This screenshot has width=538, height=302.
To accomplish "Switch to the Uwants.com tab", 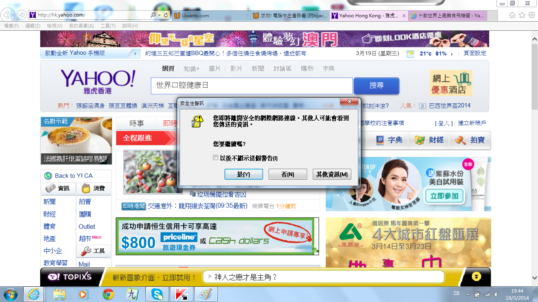I will coord(211,16).
